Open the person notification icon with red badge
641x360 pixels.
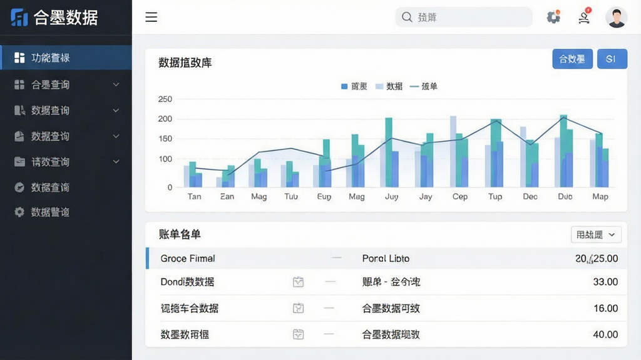(x=584, y=17)
